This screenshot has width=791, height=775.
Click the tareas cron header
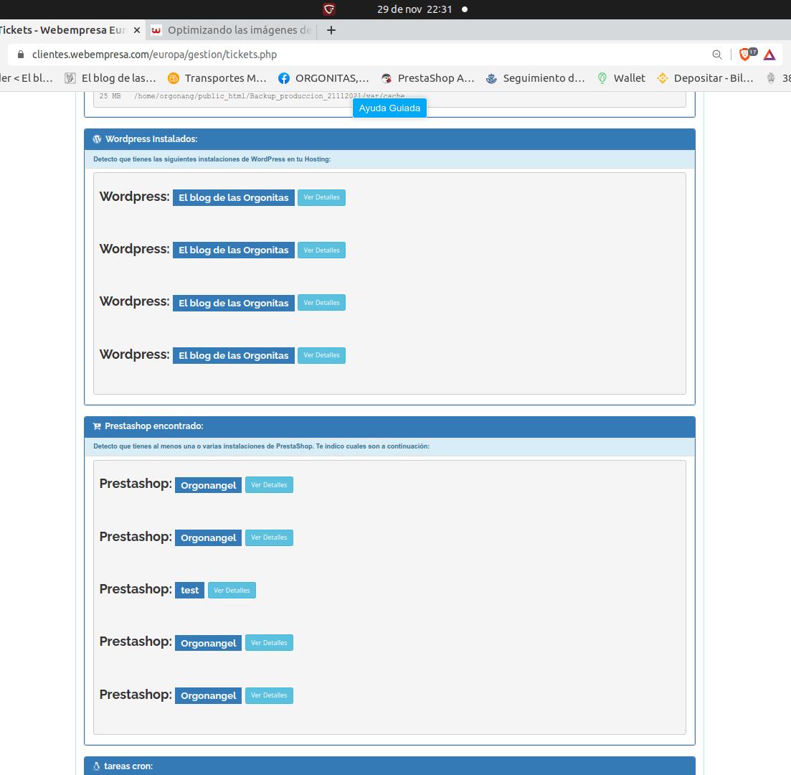tap(389, 766)
